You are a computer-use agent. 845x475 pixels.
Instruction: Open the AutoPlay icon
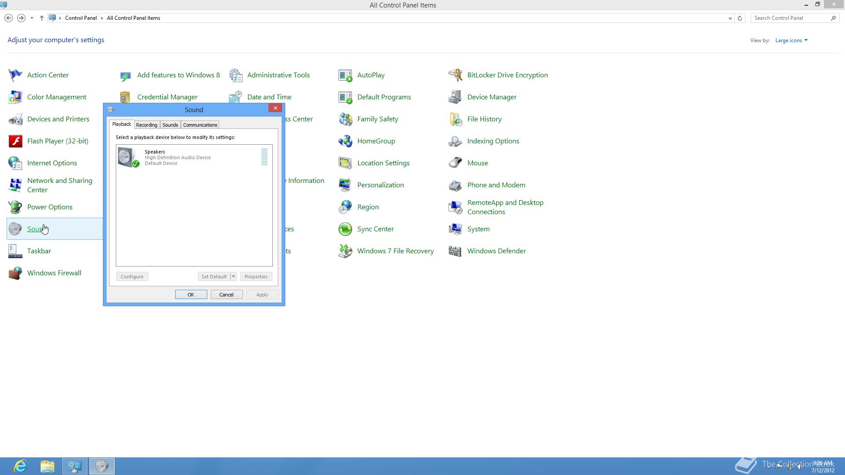coord(345,75)
